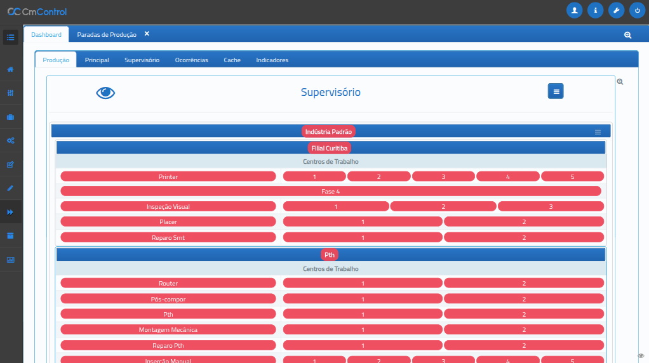Click the information icon in header
The image size is (649, 363).
pyautogui.click(x=595, y=10)
